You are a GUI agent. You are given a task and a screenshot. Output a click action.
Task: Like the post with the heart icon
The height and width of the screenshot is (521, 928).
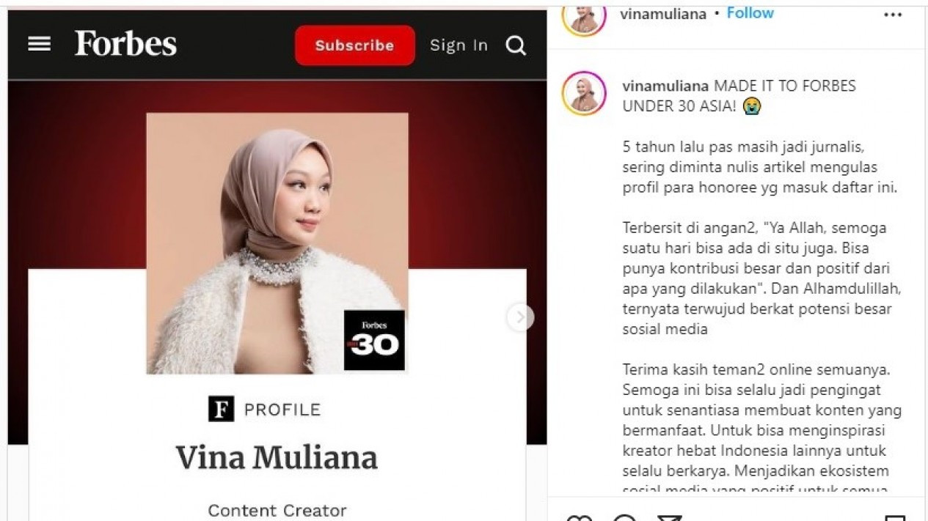click(x=580, y=518)
